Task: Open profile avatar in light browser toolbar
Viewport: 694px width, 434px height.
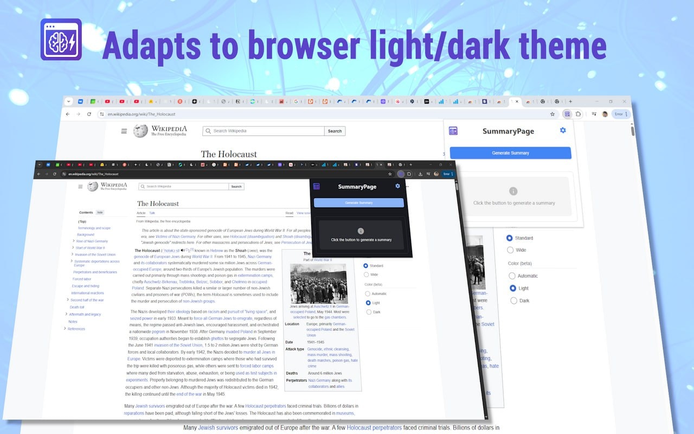Action: click(605, 114)
